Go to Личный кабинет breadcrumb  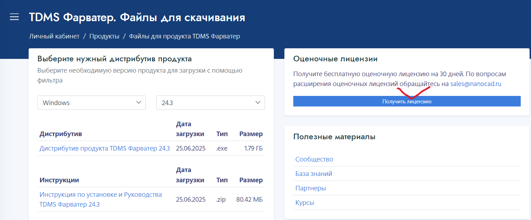point(54,36)
